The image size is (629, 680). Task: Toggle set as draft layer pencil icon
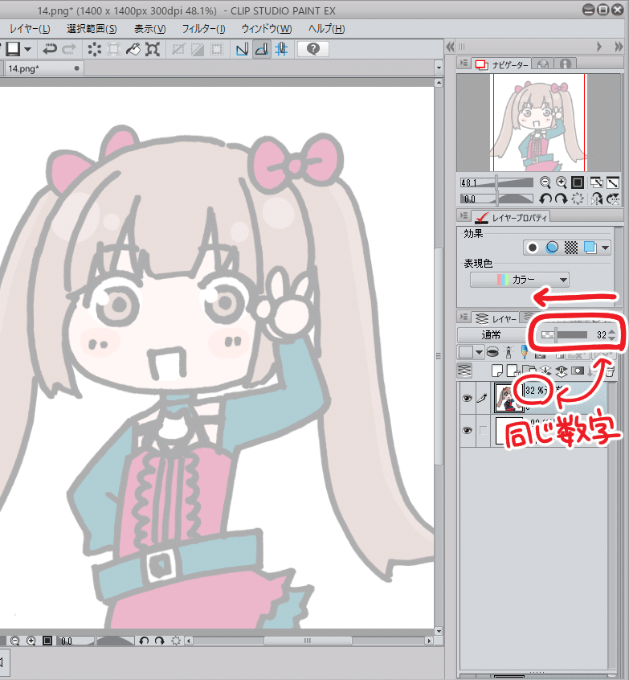524,352
